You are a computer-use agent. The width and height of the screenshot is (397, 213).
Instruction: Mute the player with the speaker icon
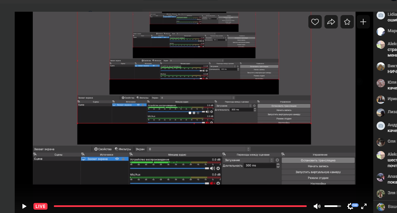point(317,206)
